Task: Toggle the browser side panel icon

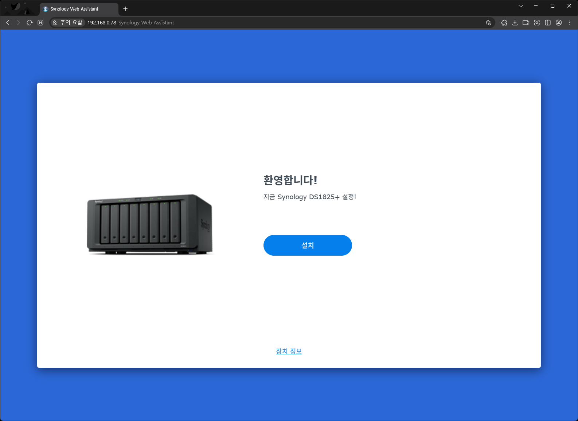Action: coord(548,23)
